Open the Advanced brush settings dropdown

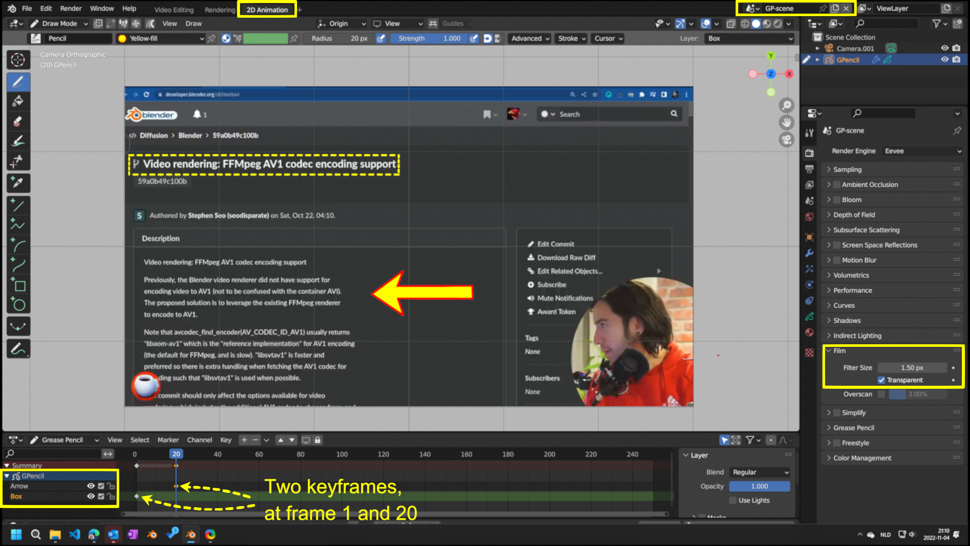pyautogui.click(x=530, y=38)
